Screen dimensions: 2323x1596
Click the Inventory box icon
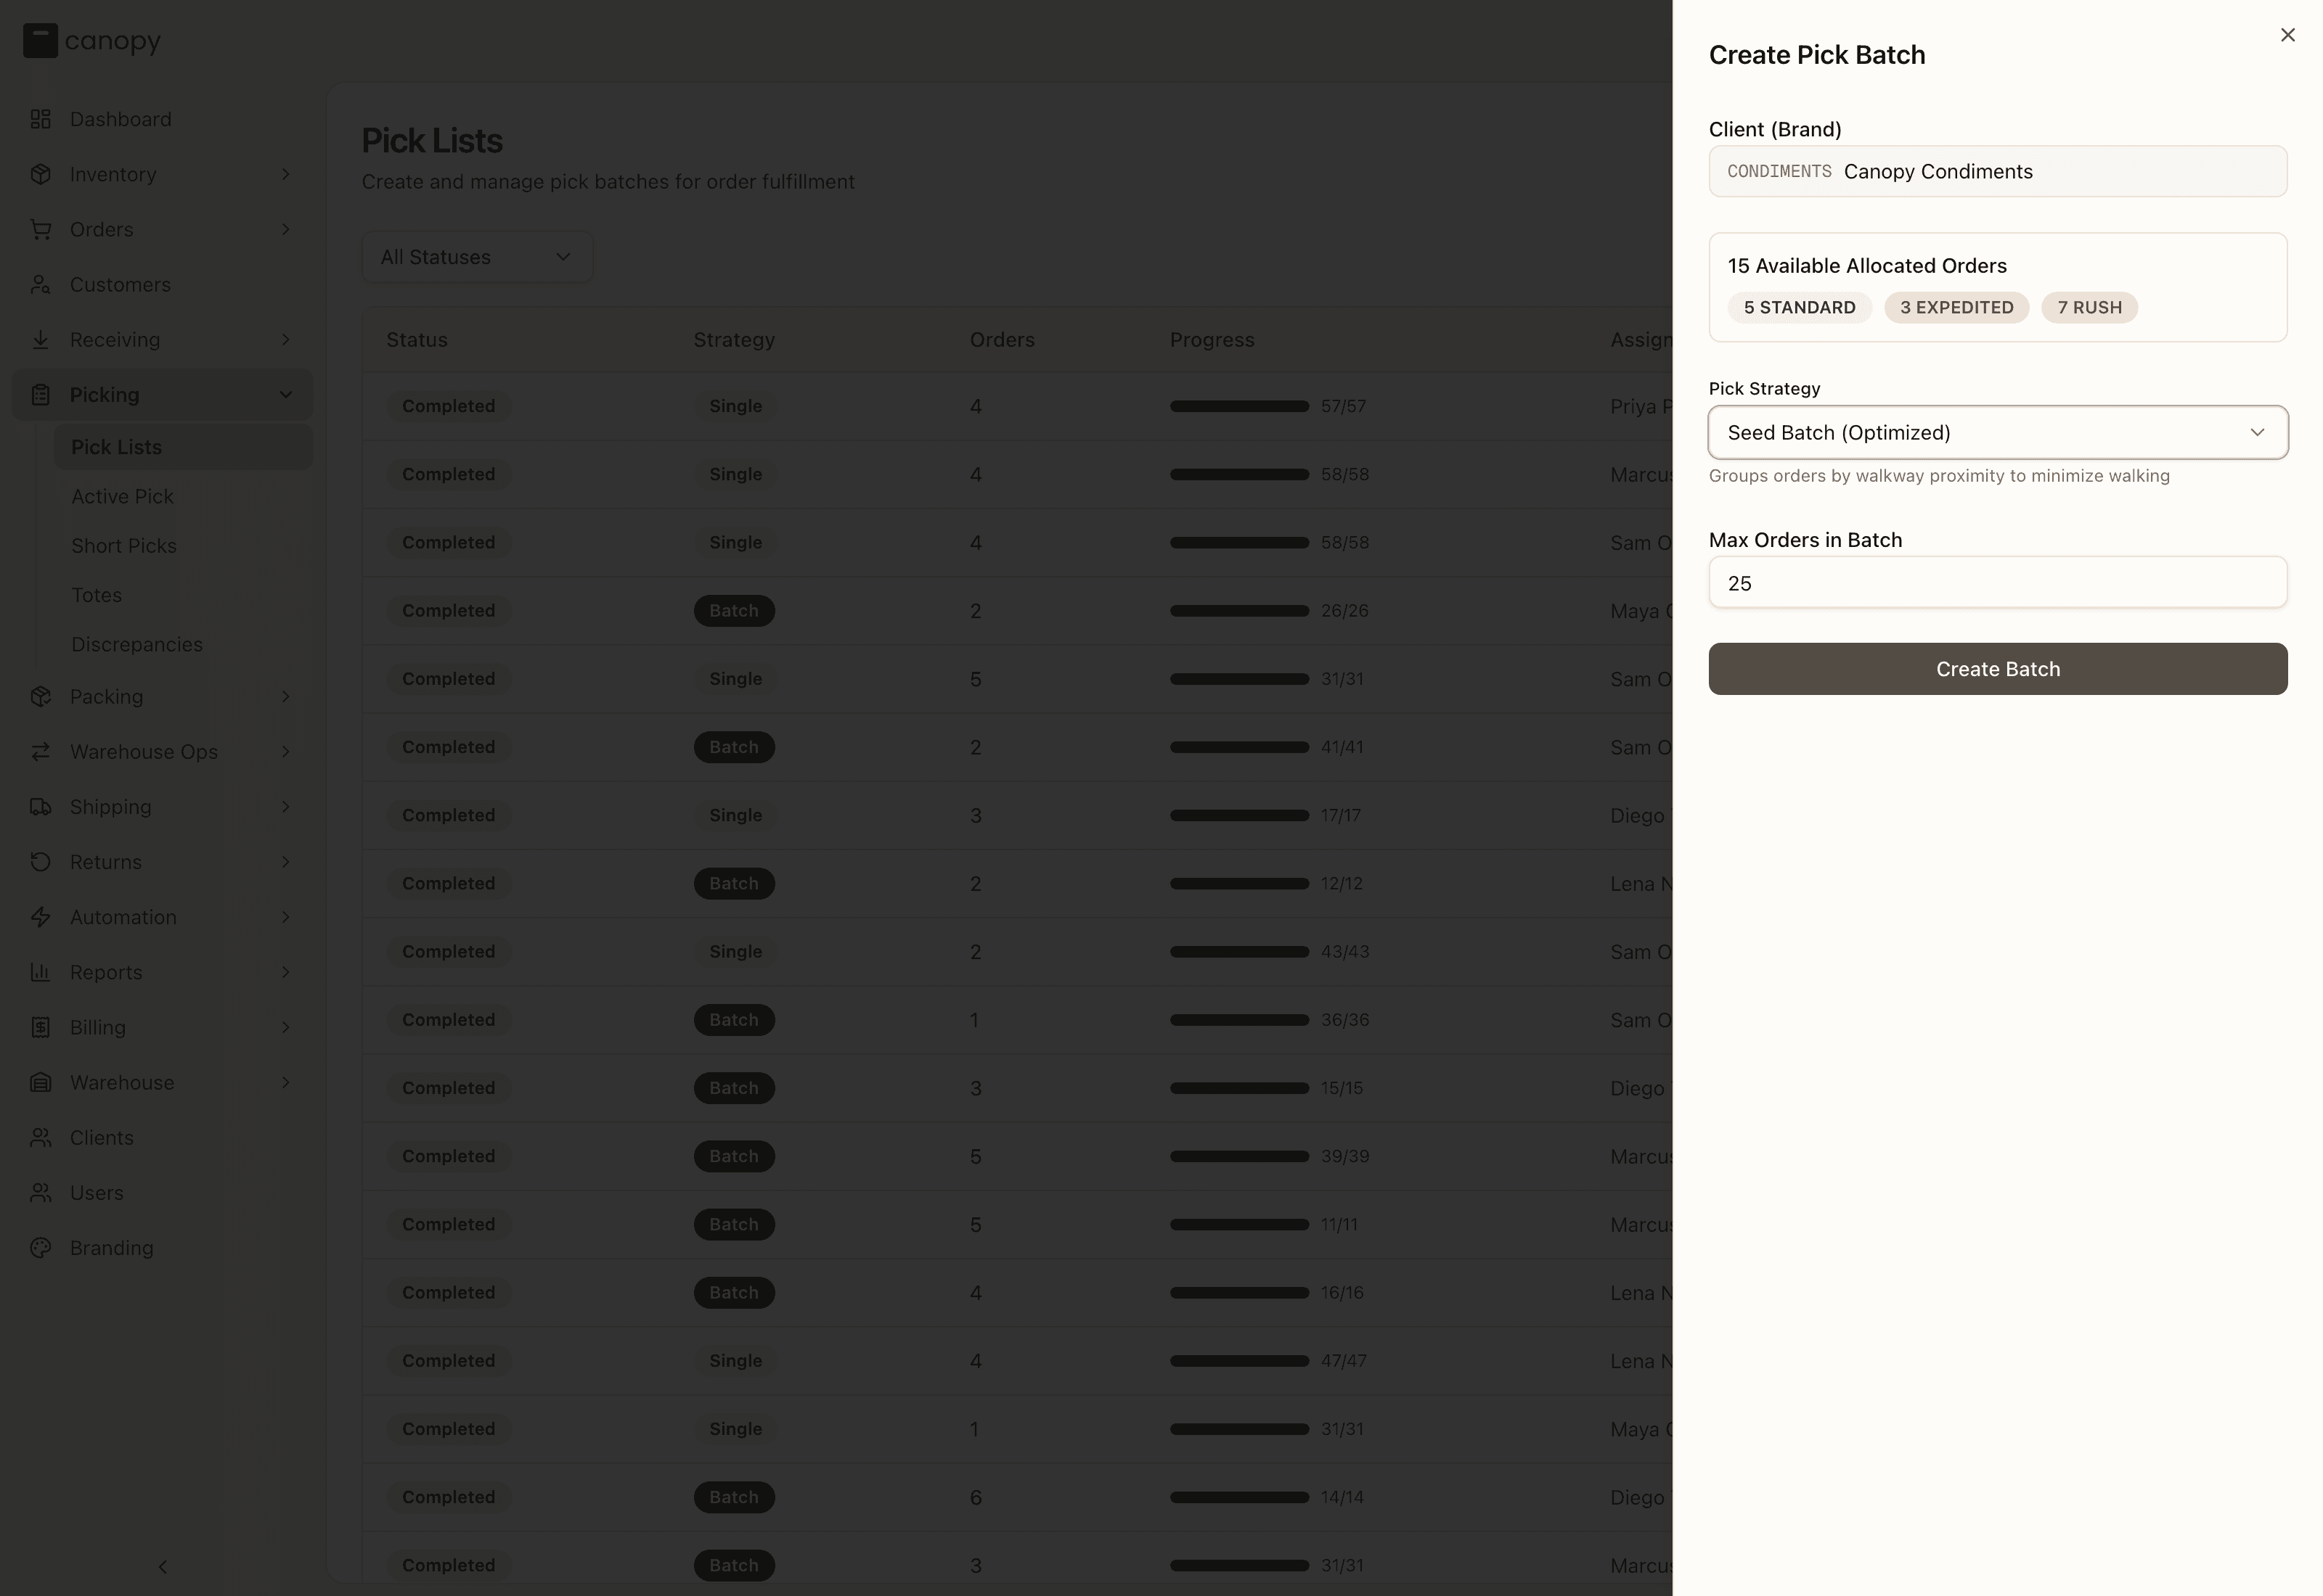click(40, 174)
